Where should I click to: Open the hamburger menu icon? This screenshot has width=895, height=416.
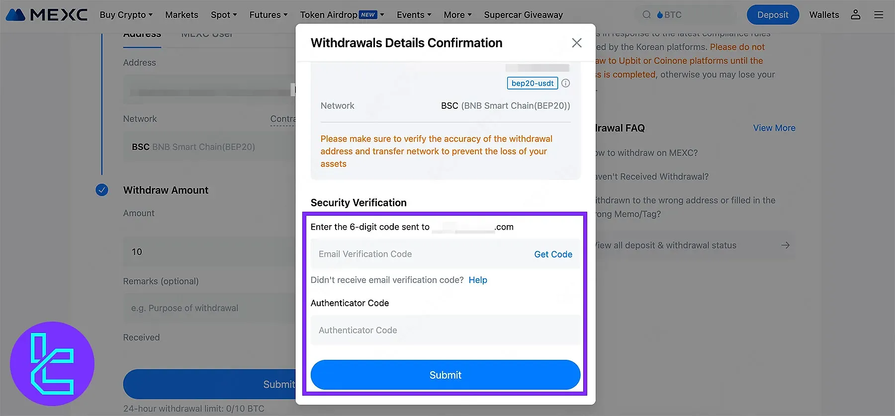(x=879, y=15)
